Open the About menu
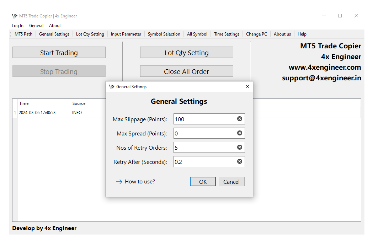The image size is (378, 246). pos(55,26)
